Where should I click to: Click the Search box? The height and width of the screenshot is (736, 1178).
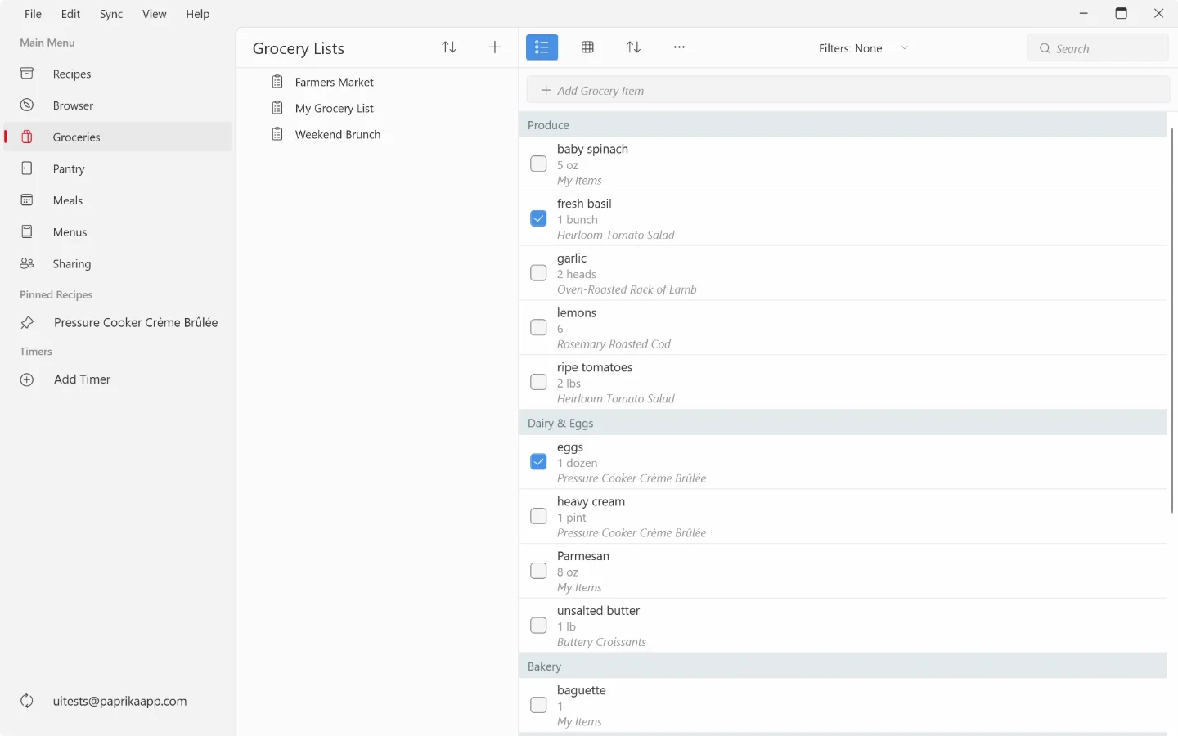(1098, 48)
